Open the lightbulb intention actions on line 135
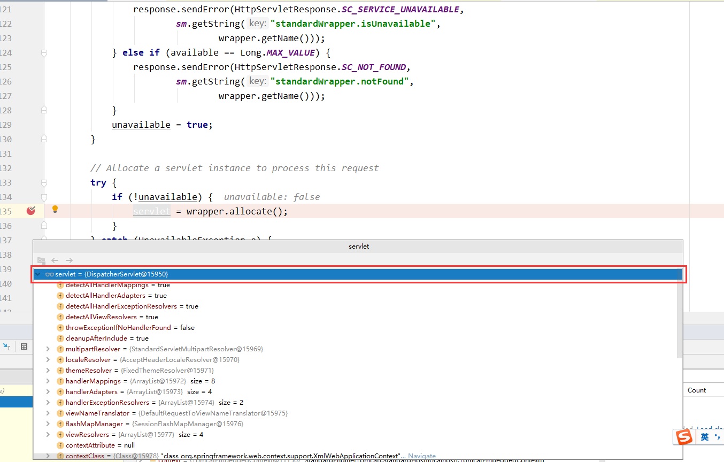The image size is (724, 462). point(55,209)
